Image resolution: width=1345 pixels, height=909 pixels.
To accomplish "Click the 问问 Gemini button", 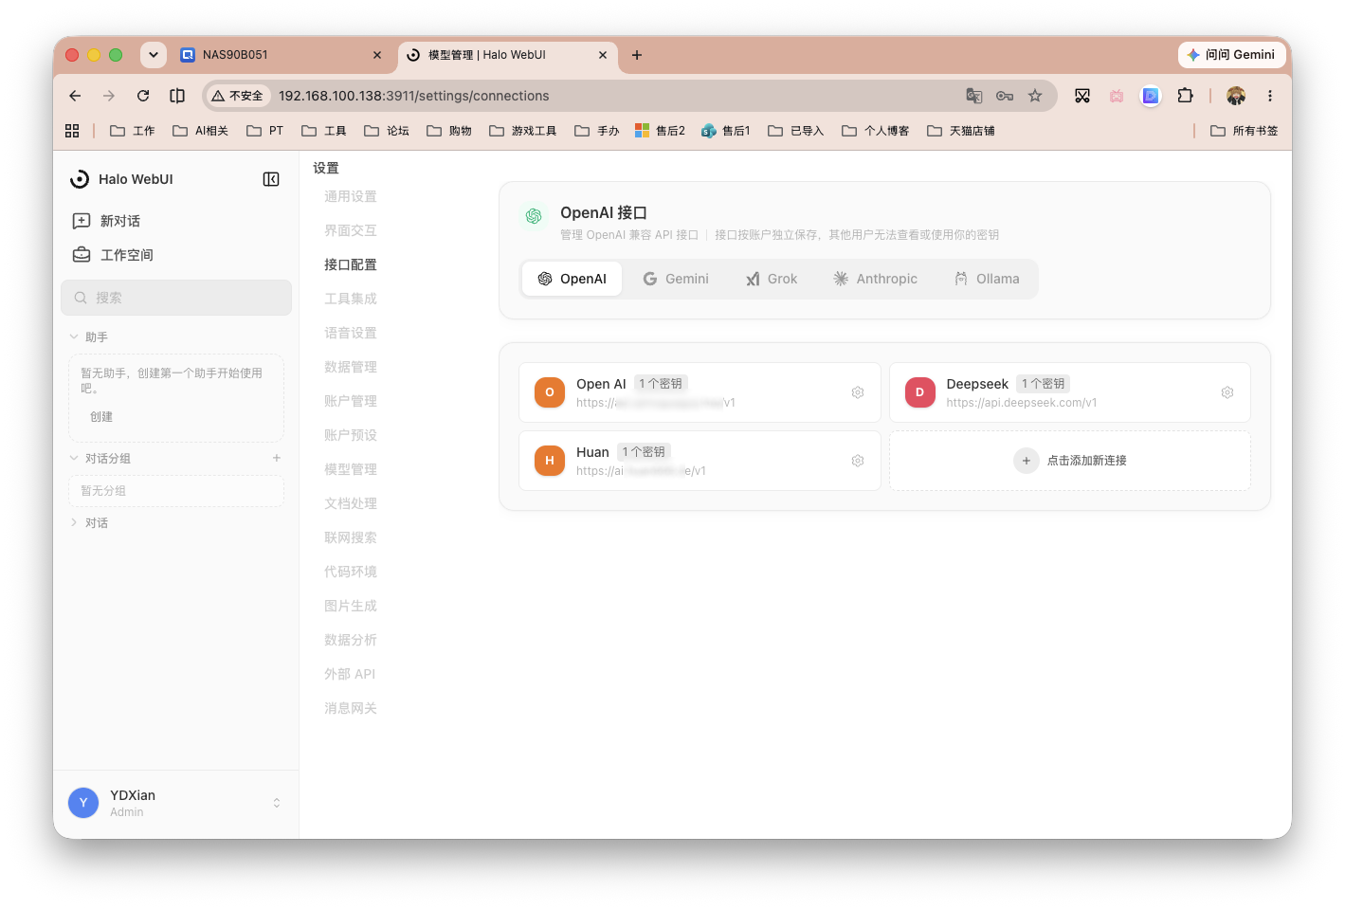I will 1230,55.
